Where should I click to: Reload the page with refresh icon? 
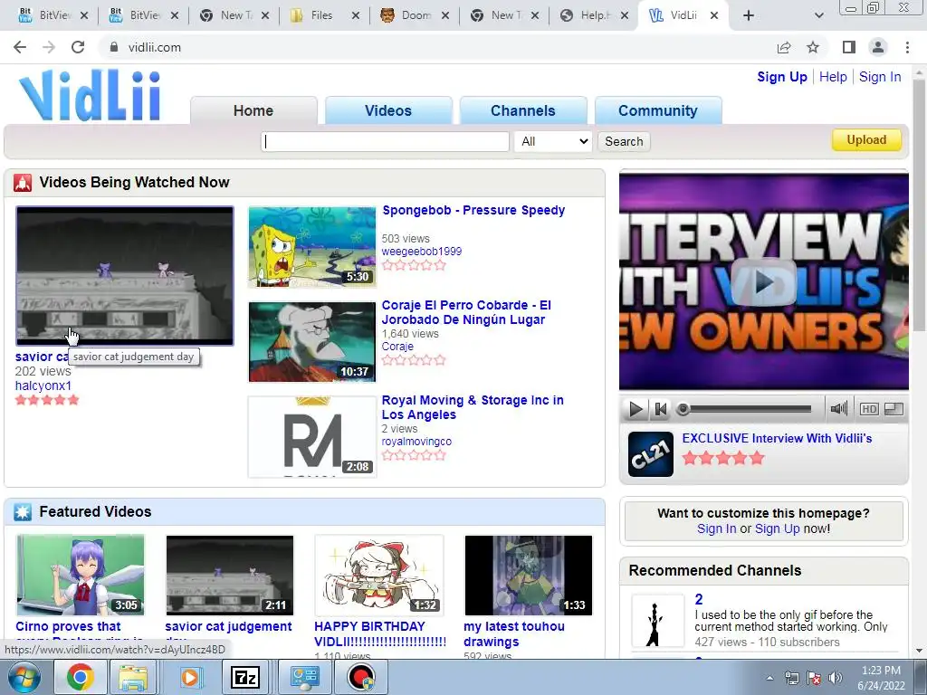click(78, 47)
